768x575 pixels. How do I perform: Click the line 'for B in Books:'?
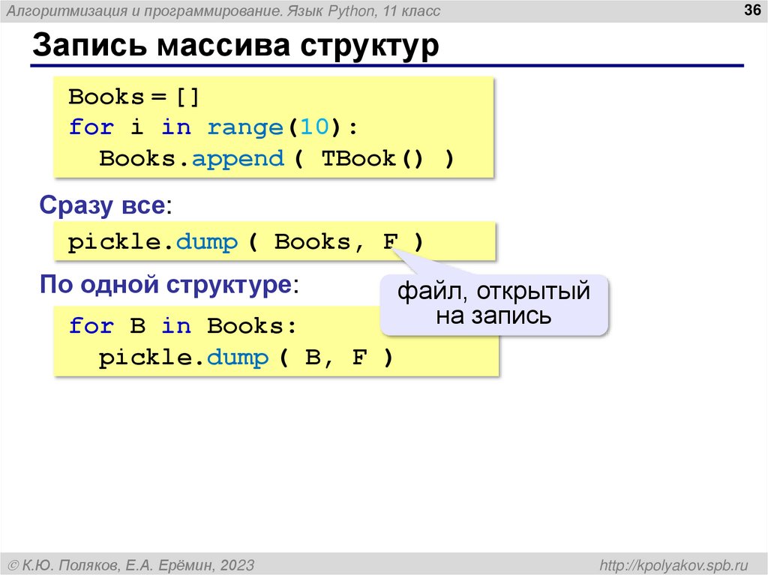tap(183, 325)
